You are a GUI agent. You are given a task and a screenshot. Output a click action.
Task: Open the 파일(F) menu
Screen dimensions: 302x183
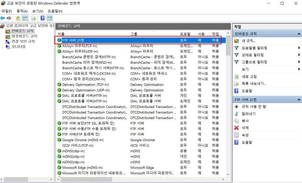tap(7, 11)
